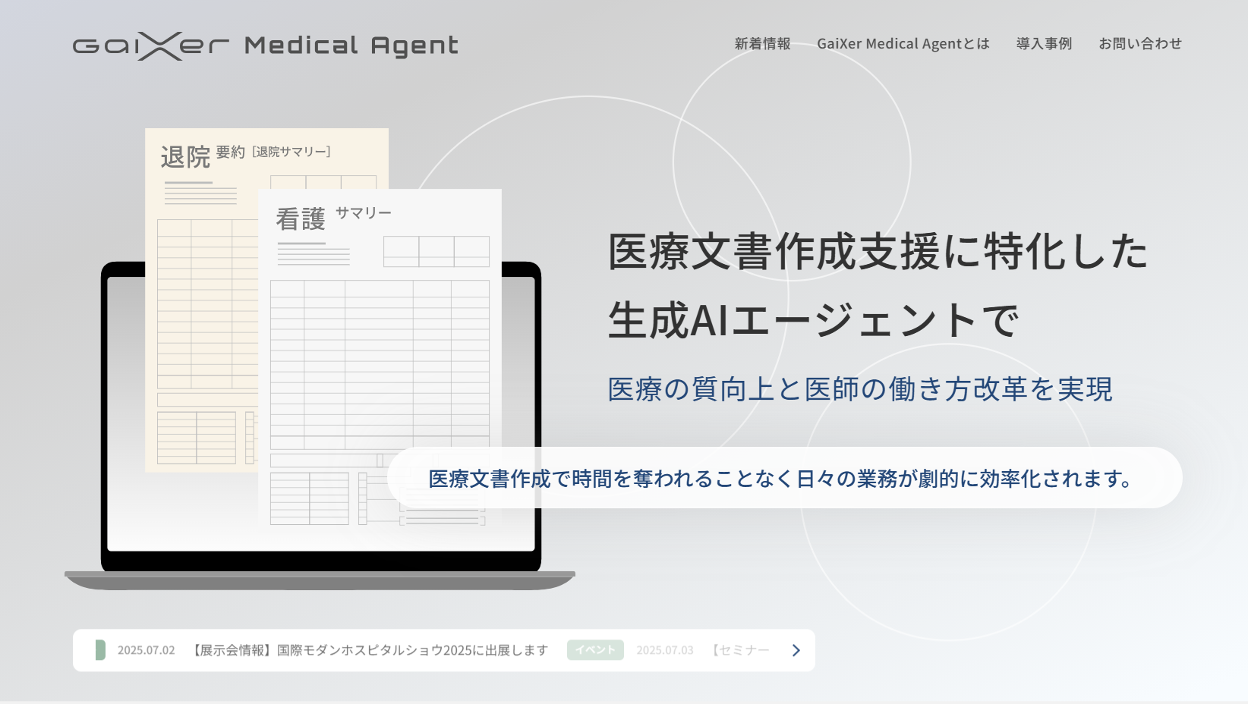Click the 医療文書作成支援に特化した headline
Viewport: 1248px width, 704px height.
point(878,251)
